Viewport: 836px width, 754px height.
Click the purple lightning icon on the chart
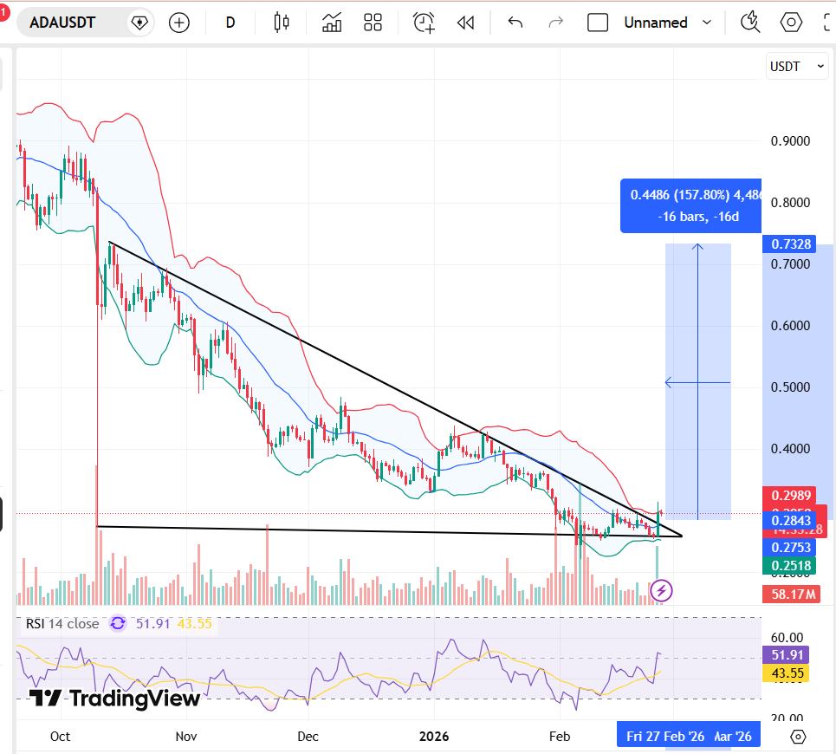click(x=661, y=590)
